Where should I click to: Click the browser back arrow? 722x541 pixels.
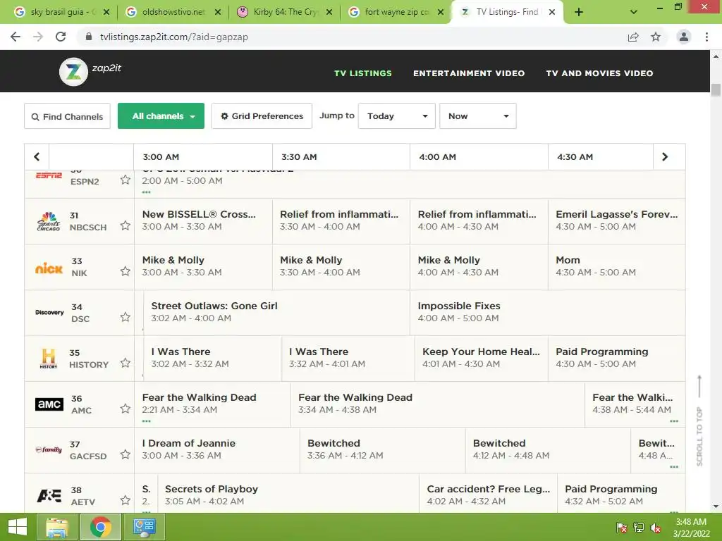tap(16, 37)
